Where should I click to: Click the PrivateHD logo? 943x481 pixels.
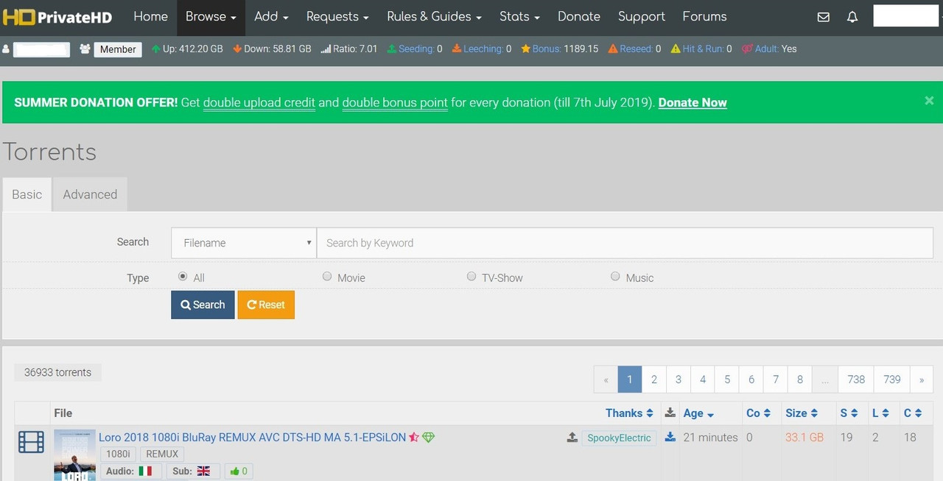[x=57, y=16]
